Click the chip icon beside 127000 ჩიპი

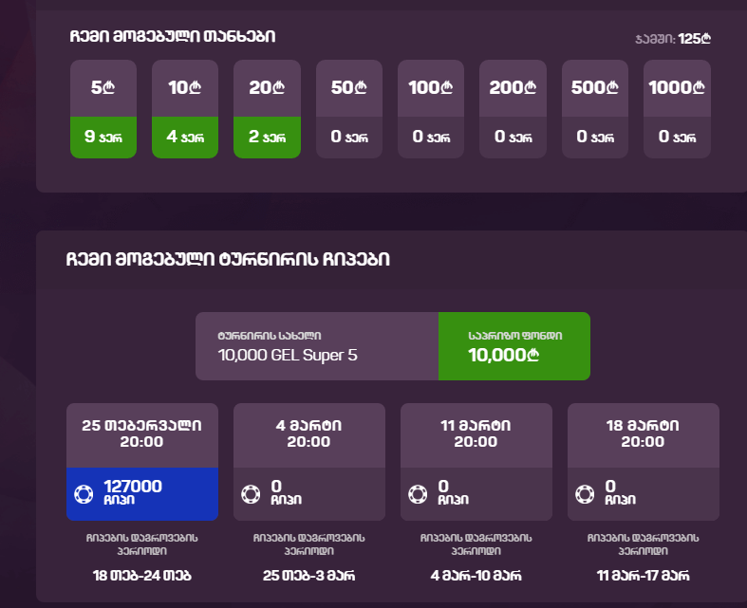84,494
